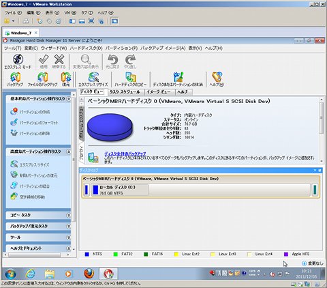Open VMware ファイル menu
The width and height of the screenshot is (327, 288).
coord(13,13)
